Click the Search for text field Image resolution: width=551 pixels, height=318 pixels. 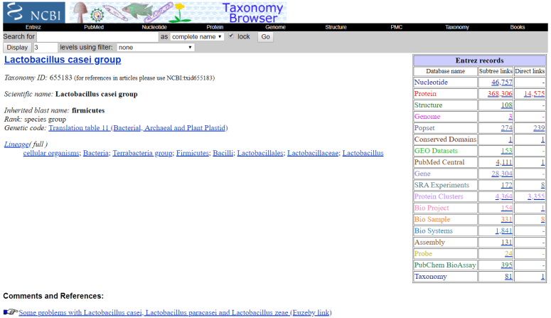(x=97, y=36)
